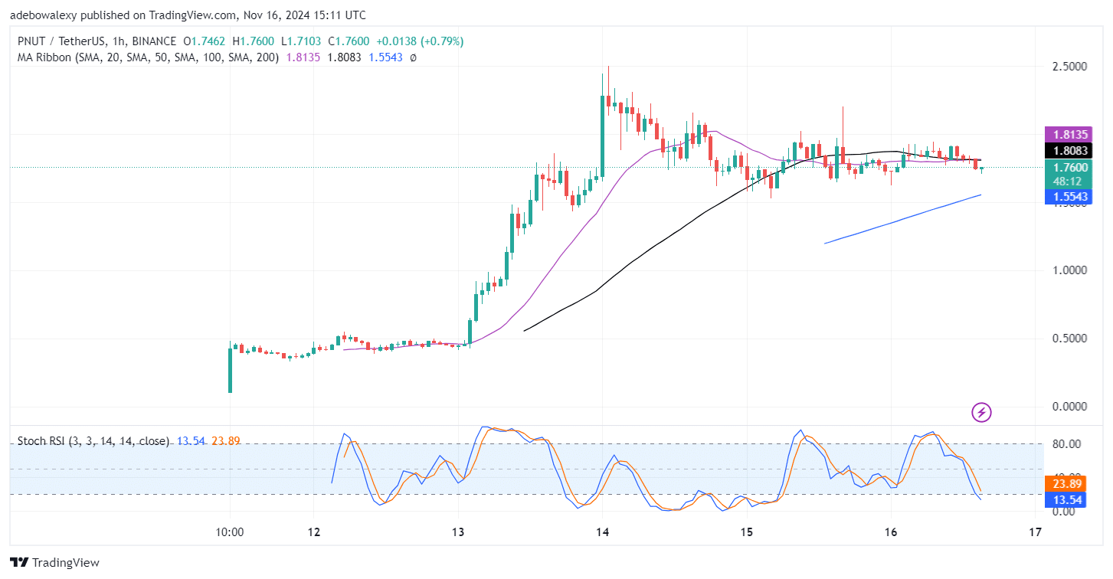
Task: Click the publisher header text adebowalexy
Action: click(42, 15)
